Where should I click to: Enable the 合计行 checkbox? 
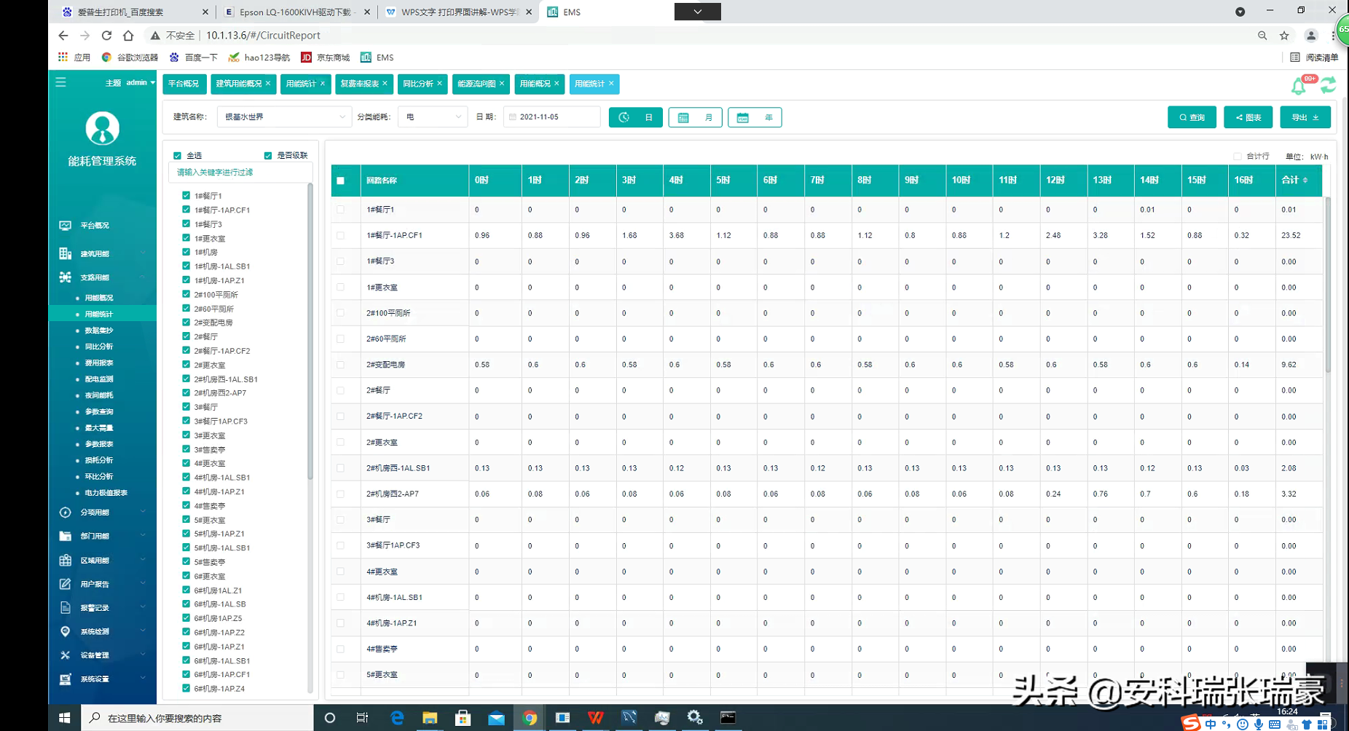pyautogui.click(x=1238, y=157)
